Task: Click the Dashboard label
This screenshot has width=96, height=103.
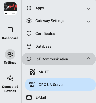Action: coord(10,38)
